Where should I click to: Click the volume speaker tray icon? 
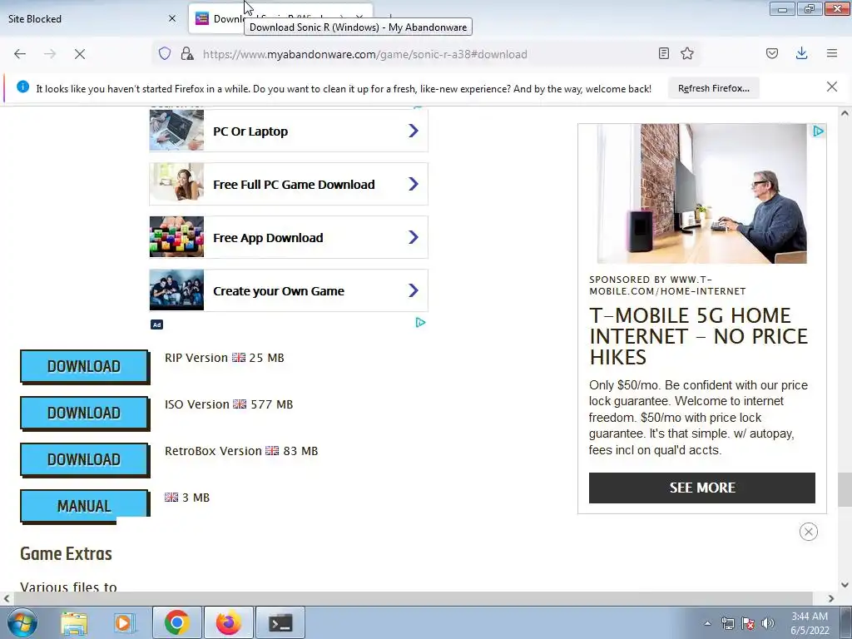click(x=767, y=623)
